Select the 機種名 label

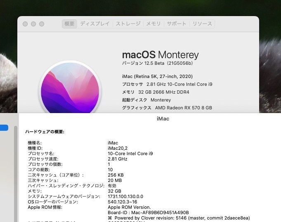35,143
